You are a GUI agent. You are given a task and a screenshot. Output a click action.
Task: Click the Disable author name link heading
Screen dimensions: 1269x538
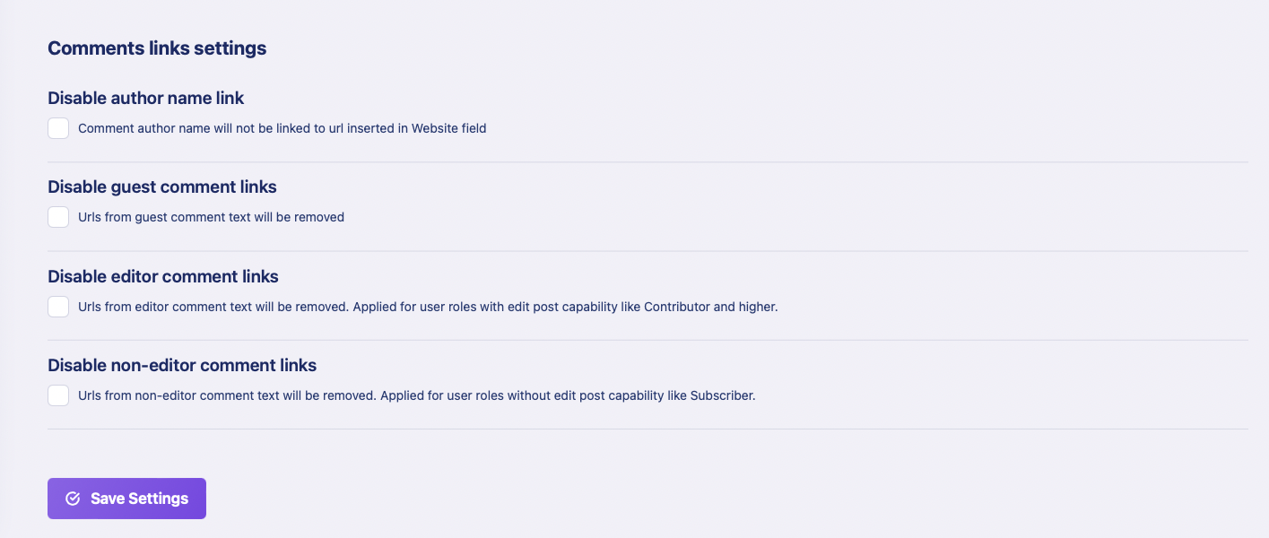point(146,98)
